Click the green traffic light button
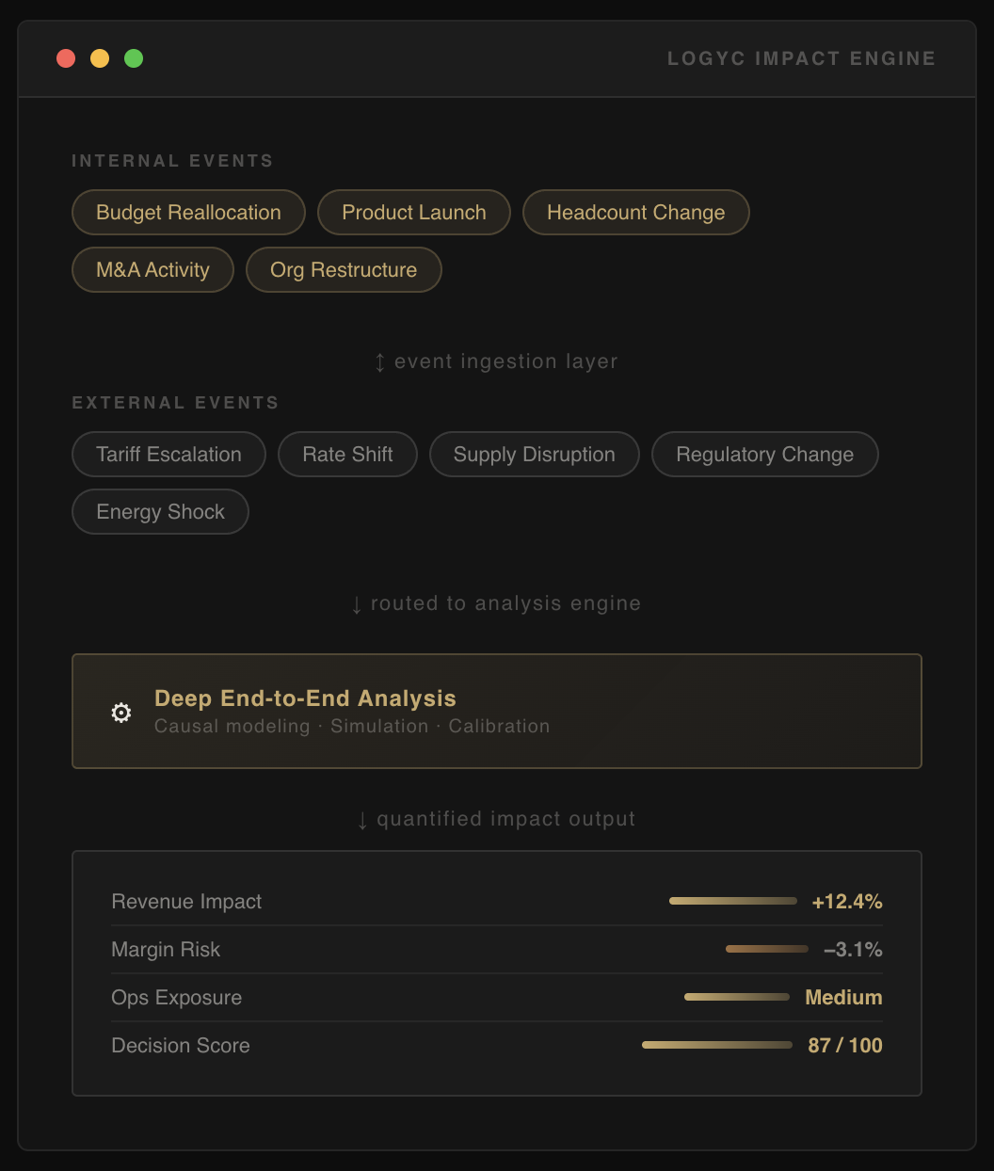The image size is (994, 1171). click(134, 57)
